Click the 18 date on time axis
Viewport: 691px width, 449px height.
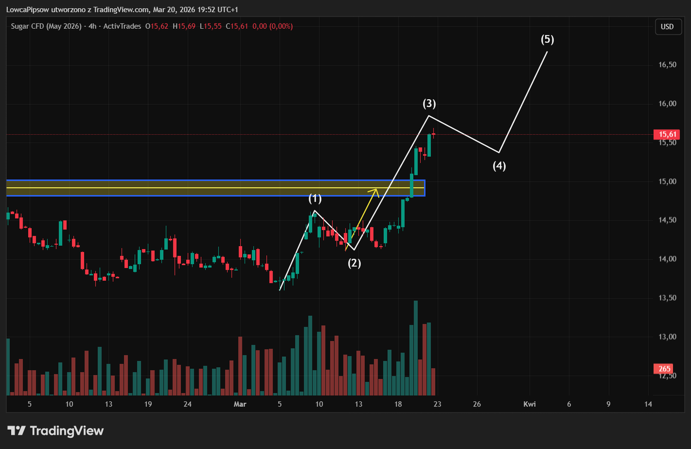[398, 404]
